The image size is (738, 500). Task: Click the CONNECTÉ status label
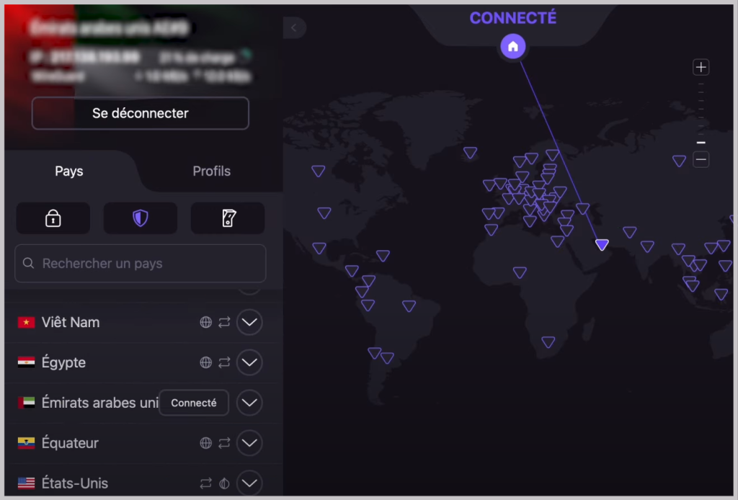(x=513, y=18)
